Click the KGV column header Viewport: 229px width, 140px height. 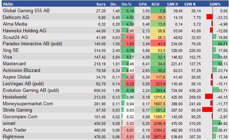coord(155,4)
